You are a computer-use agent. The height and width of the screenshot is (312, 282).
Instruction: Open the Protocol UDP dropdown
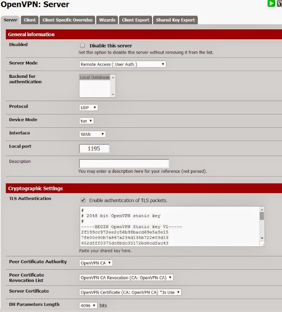click(88, 108)
